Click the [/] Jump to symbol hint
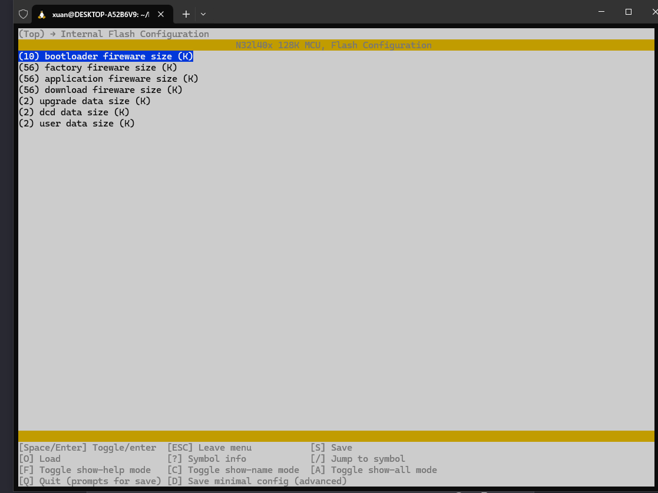The height and width of the screenshot is (493, 658). (358, 459)
